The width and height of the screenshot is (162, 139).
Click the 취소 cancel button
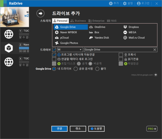tap(78, 129)
